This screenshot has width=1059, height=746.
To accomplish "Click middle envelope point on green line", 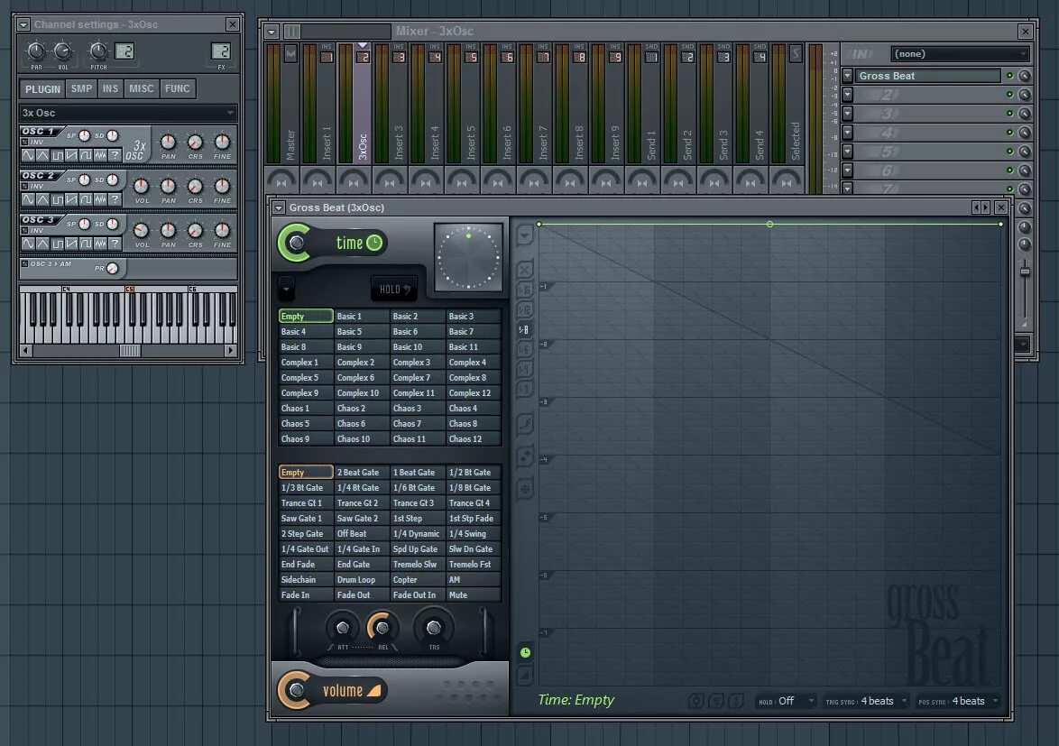I will click(x=769, y=224).
